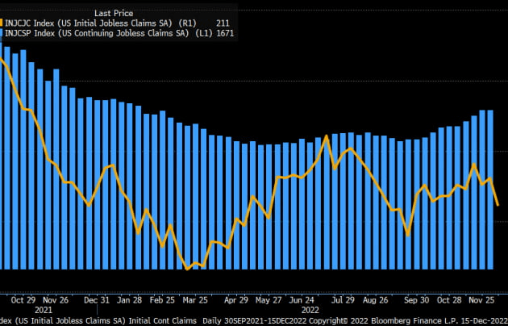Click the 2022 year label below the axis

point(310,308)
